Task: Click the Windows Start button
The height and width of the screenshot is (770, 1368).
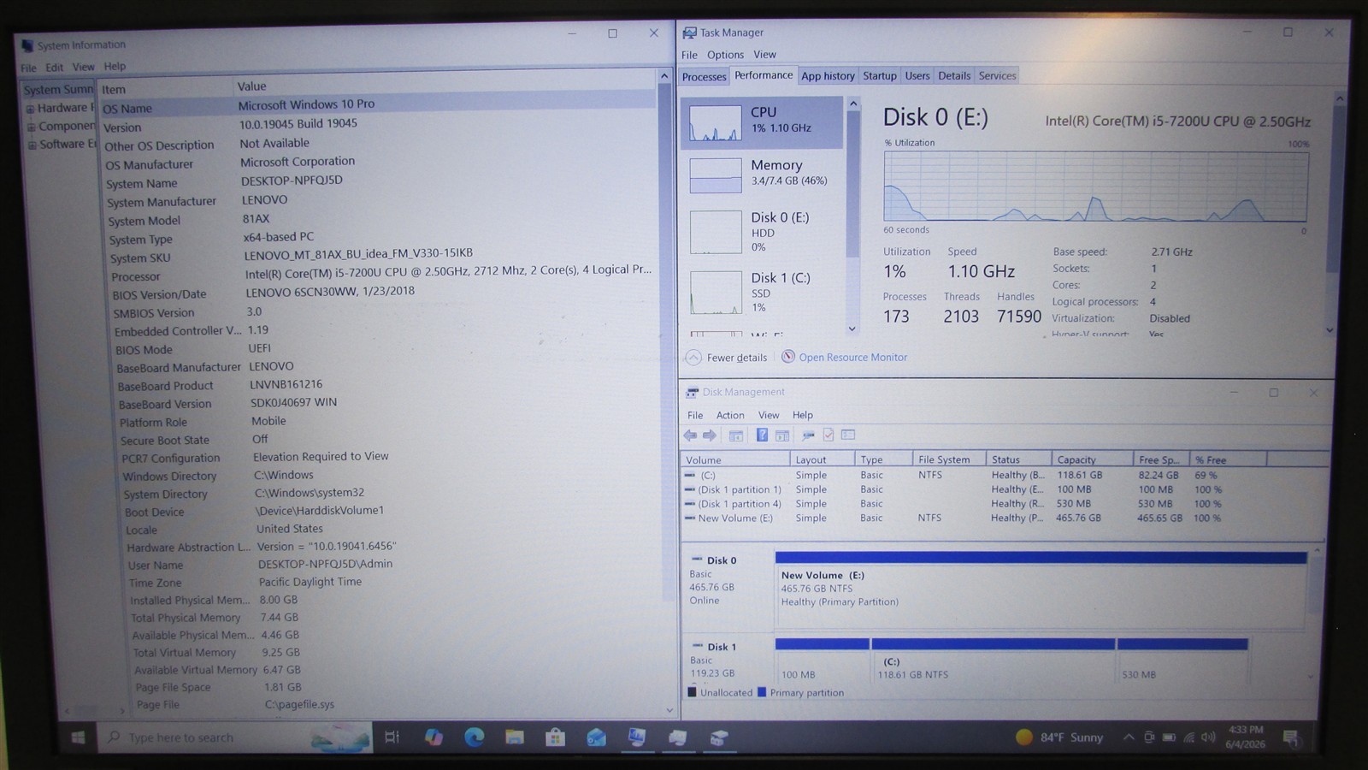Action: point(78,737)
